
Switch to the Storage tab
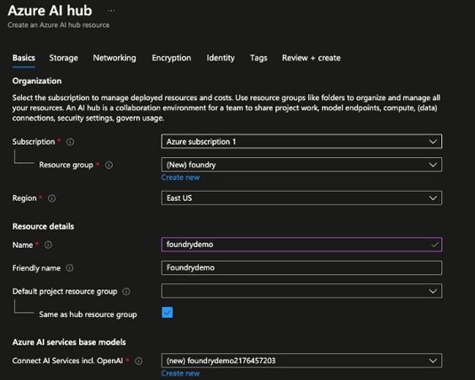[x=64, y=58]
